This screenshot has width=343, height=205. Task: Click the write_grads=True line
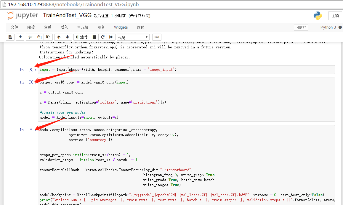click(x=179, y=180)
